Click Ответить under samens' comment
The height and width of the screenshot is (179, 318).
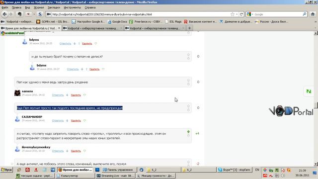click(x=58, y=95)
